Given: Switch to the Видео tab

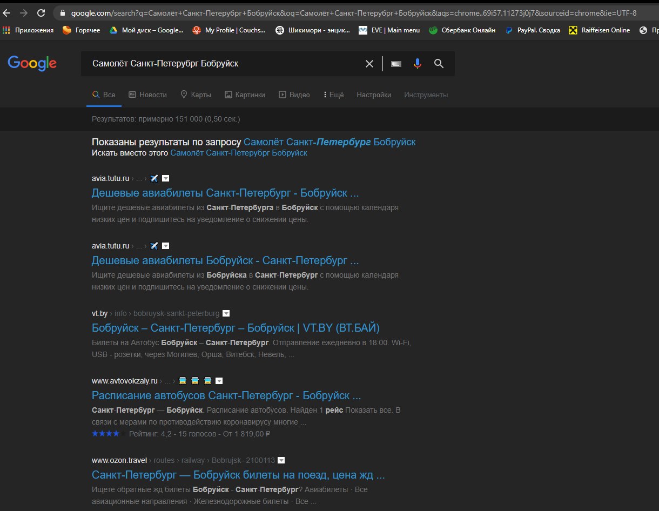Looking at the screenshot, I should pyautogui.click(x=294, y=95).
